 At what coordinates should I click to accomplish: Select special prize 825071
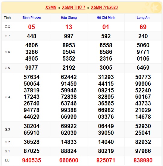tap(106, 160)
